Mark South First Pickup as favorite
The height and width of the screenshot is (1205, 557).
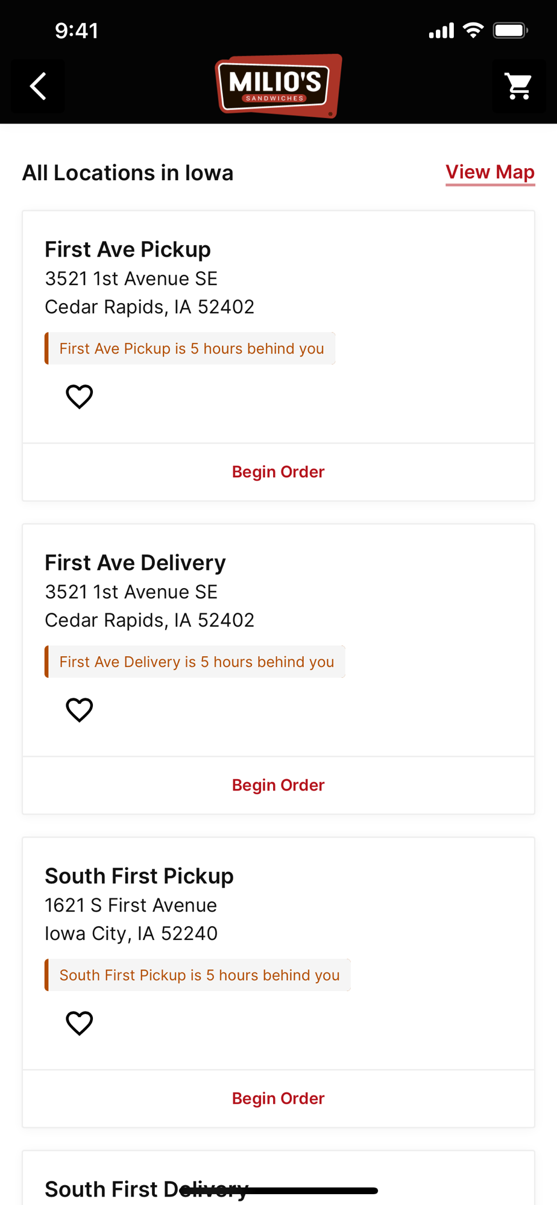pyautogui.click(x=79, y=1023)
